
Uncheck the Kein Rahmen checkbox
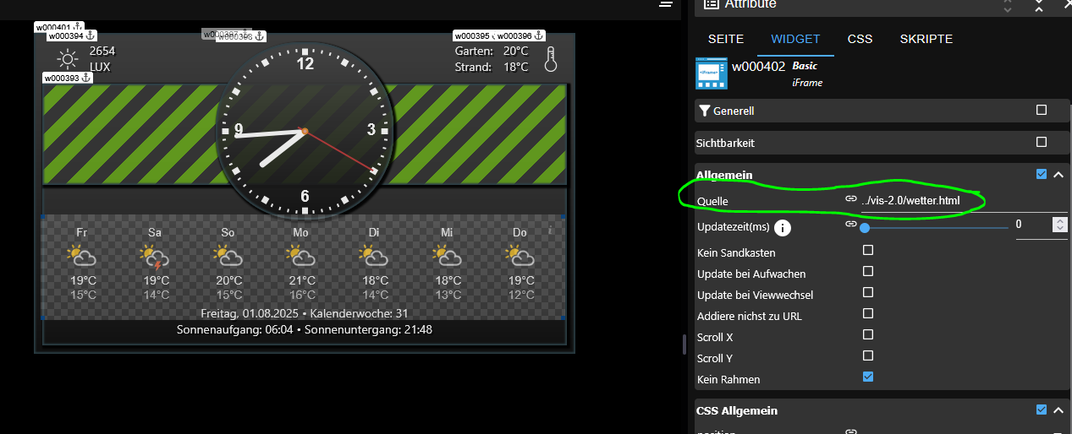[x=868, y=377]
